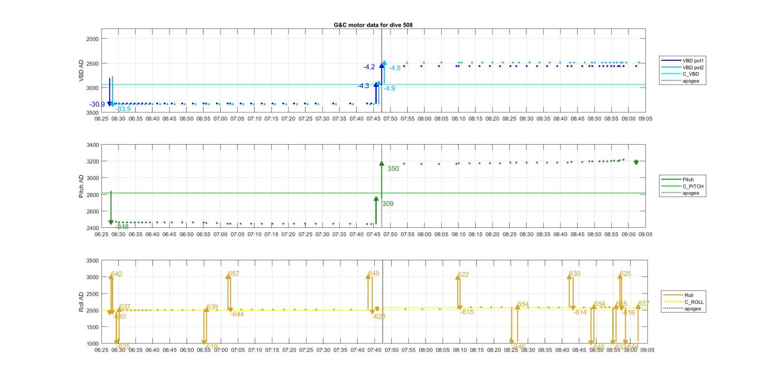The height and width of the screenshot is (386, 780).
Task: Click the green arrowhead at end of pitch data
Action: click(x=636, y=163)
